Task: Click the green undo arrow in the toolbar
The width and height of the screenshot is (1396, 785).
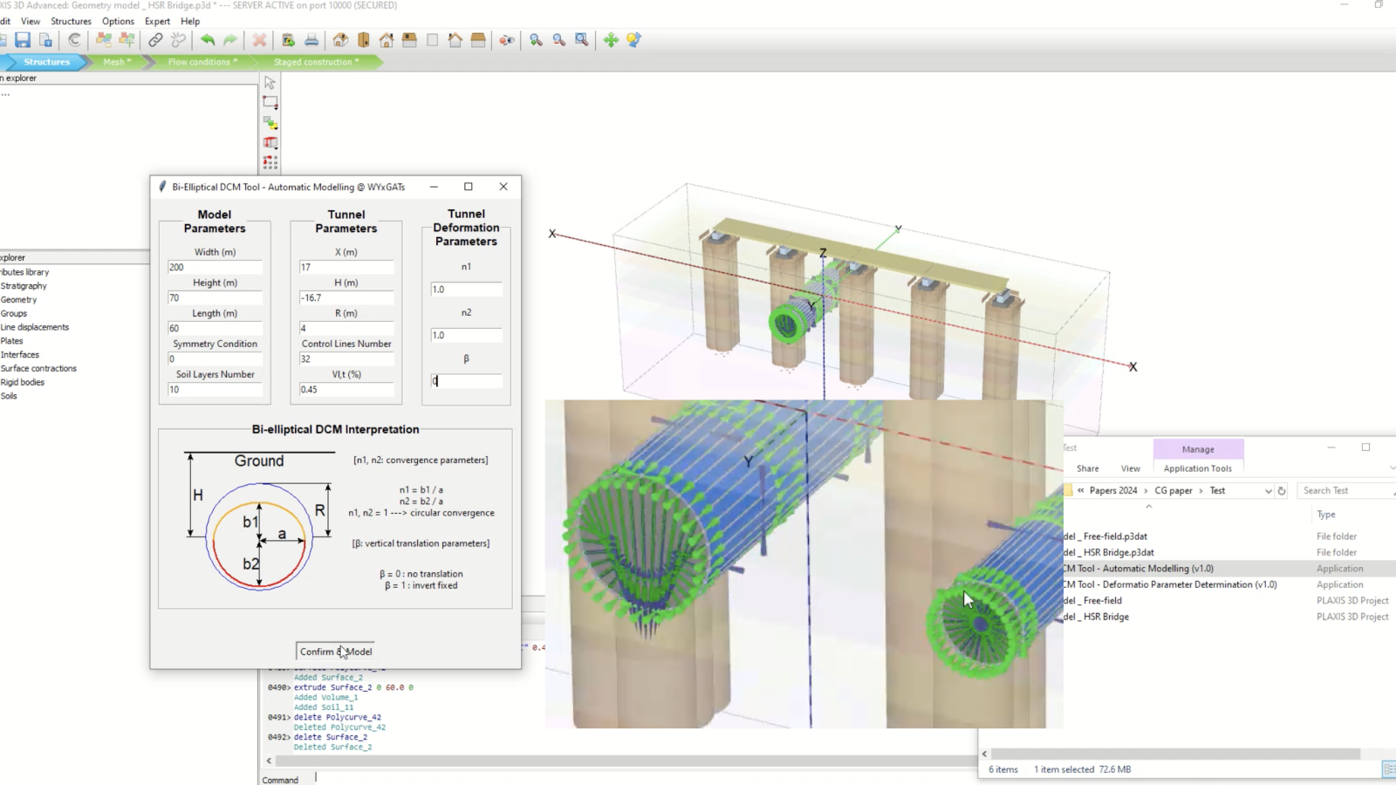Action: pyautogui.click(x=208, y=40)
